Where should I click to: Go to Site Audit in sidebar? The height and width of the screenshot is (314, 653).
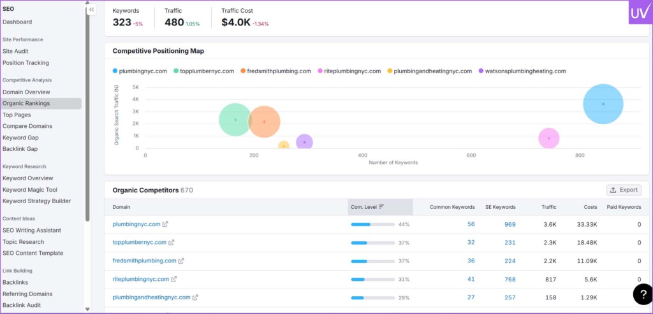[15, 51]
